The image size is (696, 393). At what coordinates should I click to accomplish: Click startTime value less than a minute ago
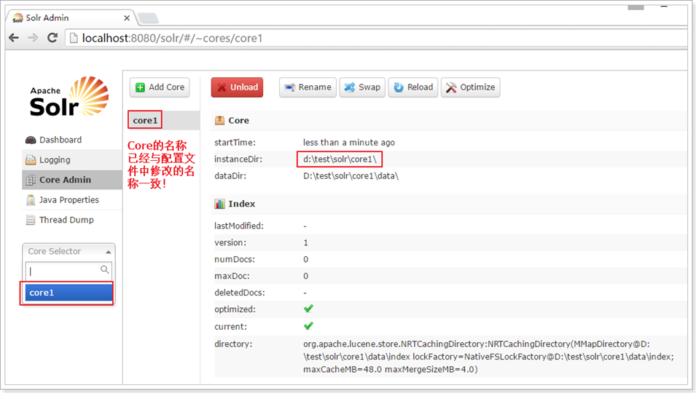pyautogui.click(x=349, y=143)
